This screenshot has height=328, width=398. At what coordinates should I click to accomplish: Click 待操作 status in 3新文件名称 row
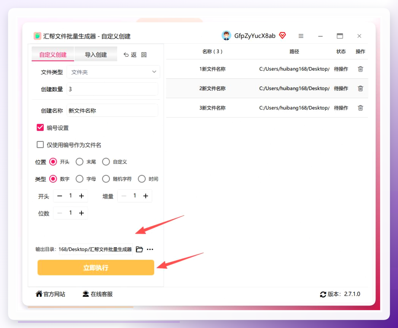pyautogui.click(x=341, y=108)
